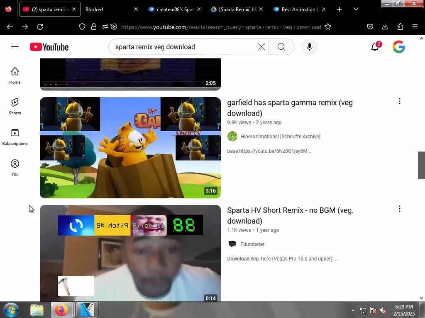
Task: Open the Google account avatar menu
Action: [399, 47]
